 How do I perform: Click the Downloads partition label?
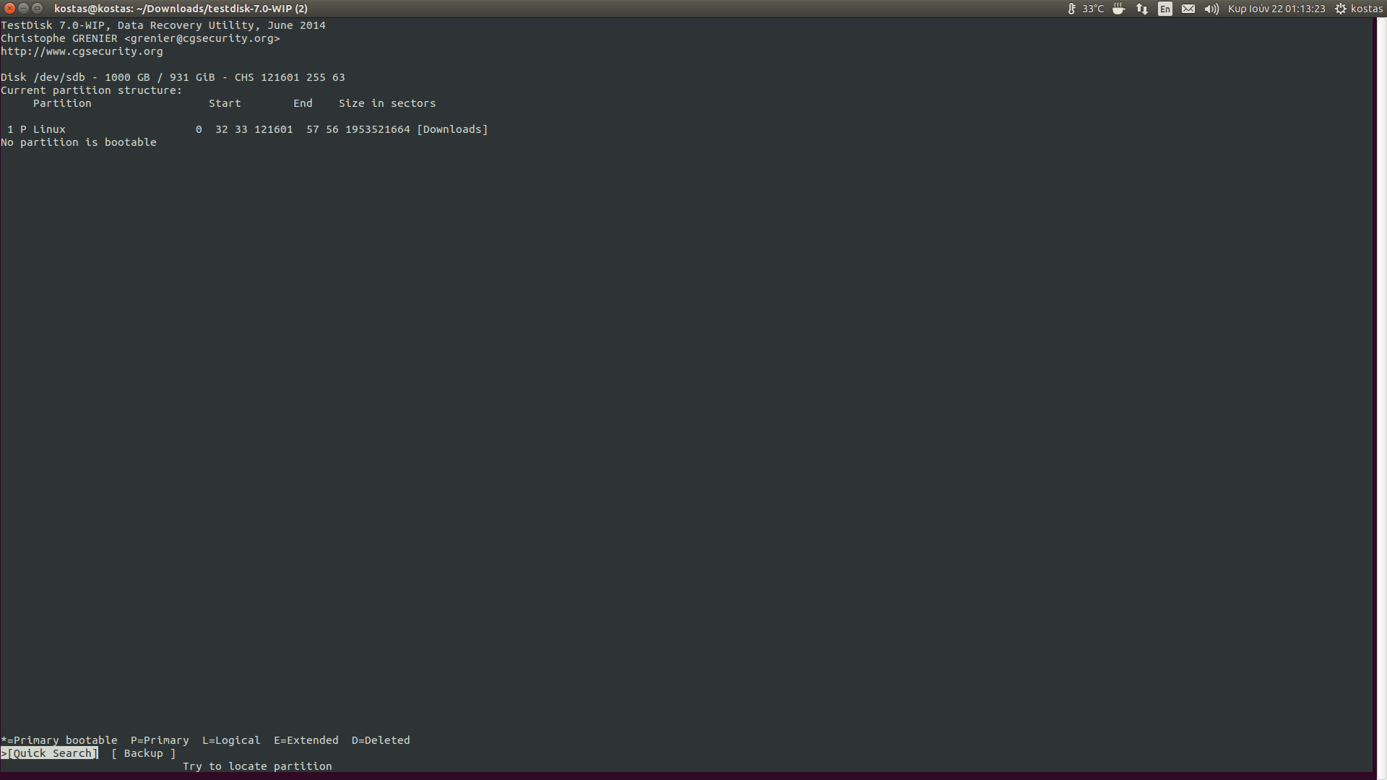tap(452, 129)
